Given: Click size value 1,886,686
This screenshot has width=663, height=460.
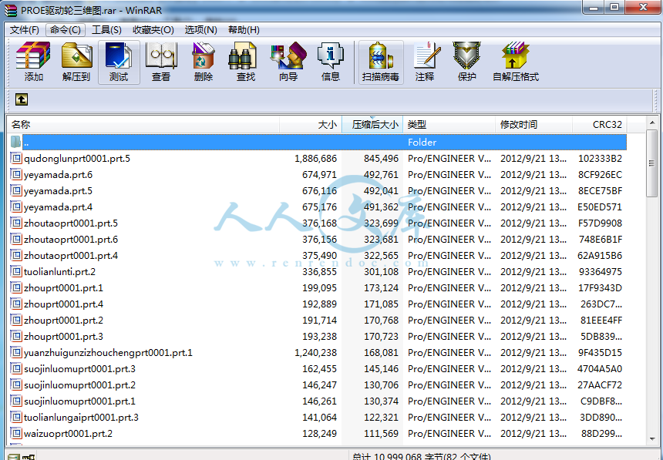Looking at the screenshot, I should pos(315,159).
